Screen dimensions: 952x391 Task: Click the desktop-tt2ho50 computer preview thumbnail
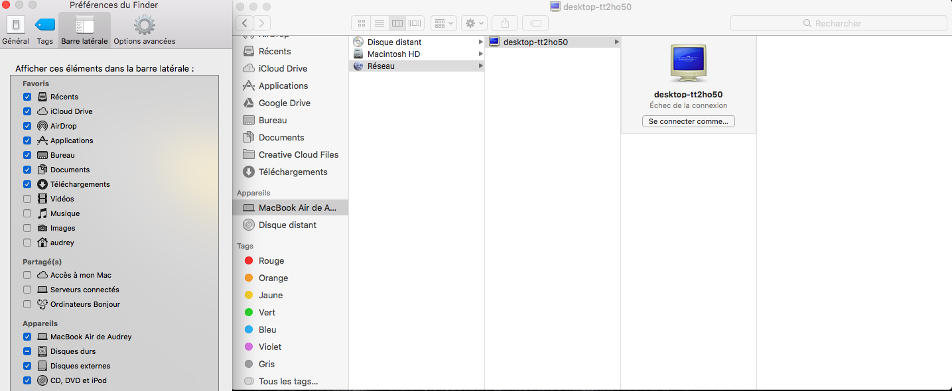coord(688,63)
